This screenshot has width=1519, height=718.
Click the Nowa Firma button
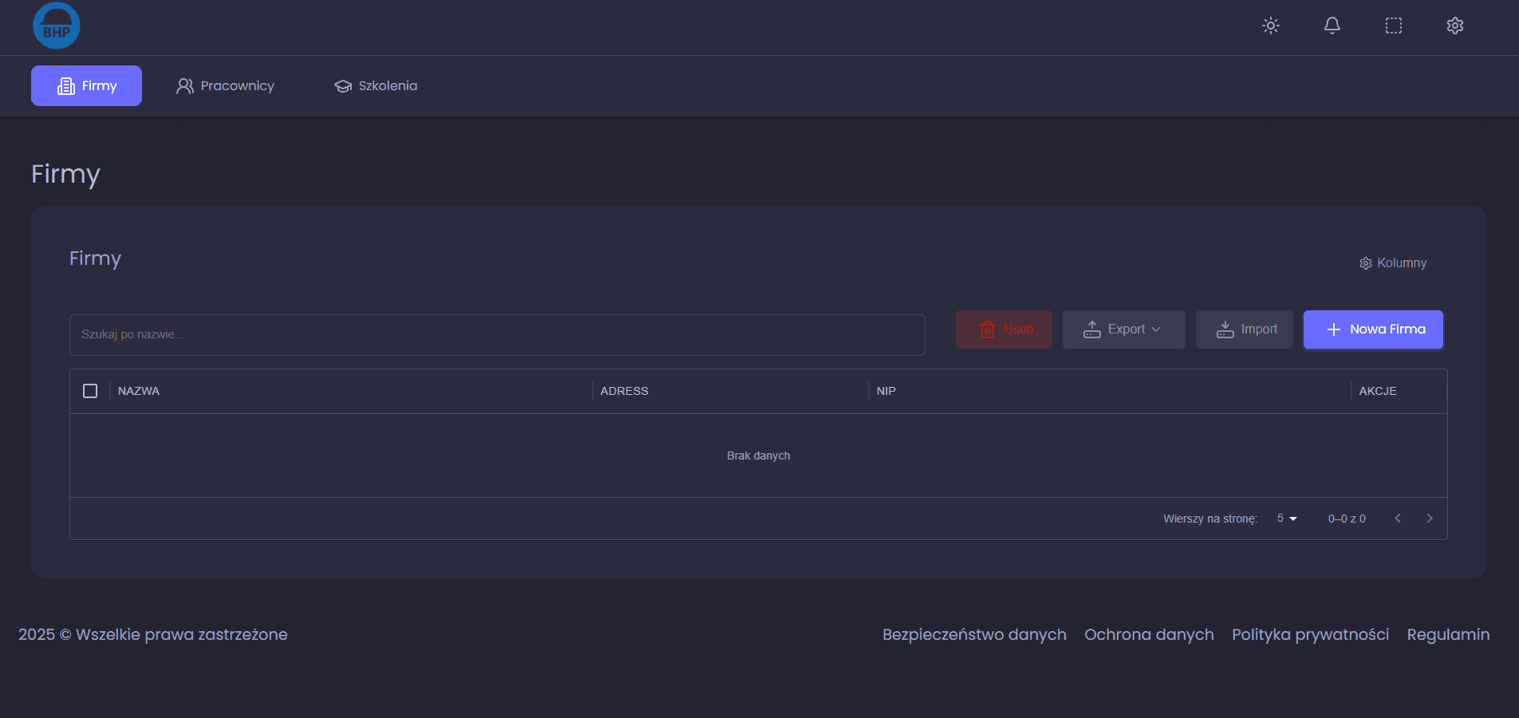click(1373, 329)
